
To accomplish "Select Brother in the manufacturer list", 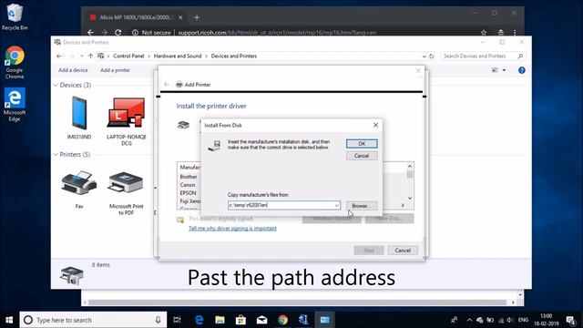I will tap(189, 177).
